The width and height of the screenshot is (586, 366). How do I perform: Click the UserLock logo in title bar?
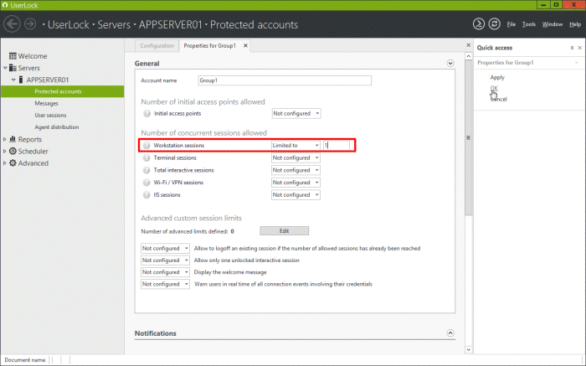[x=5, y=5]
